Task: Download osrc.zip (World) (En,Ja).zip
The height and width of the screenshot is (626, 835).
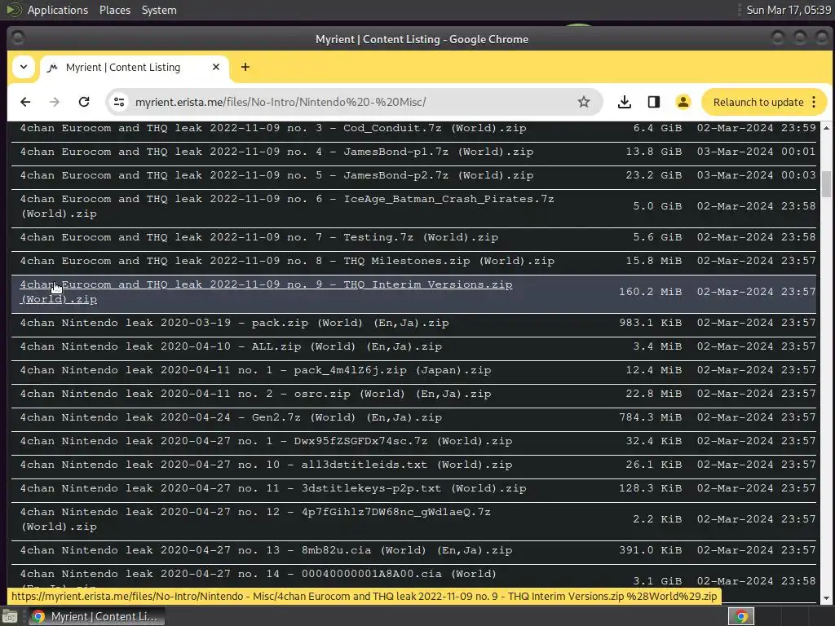Action: tap(255, 394)
